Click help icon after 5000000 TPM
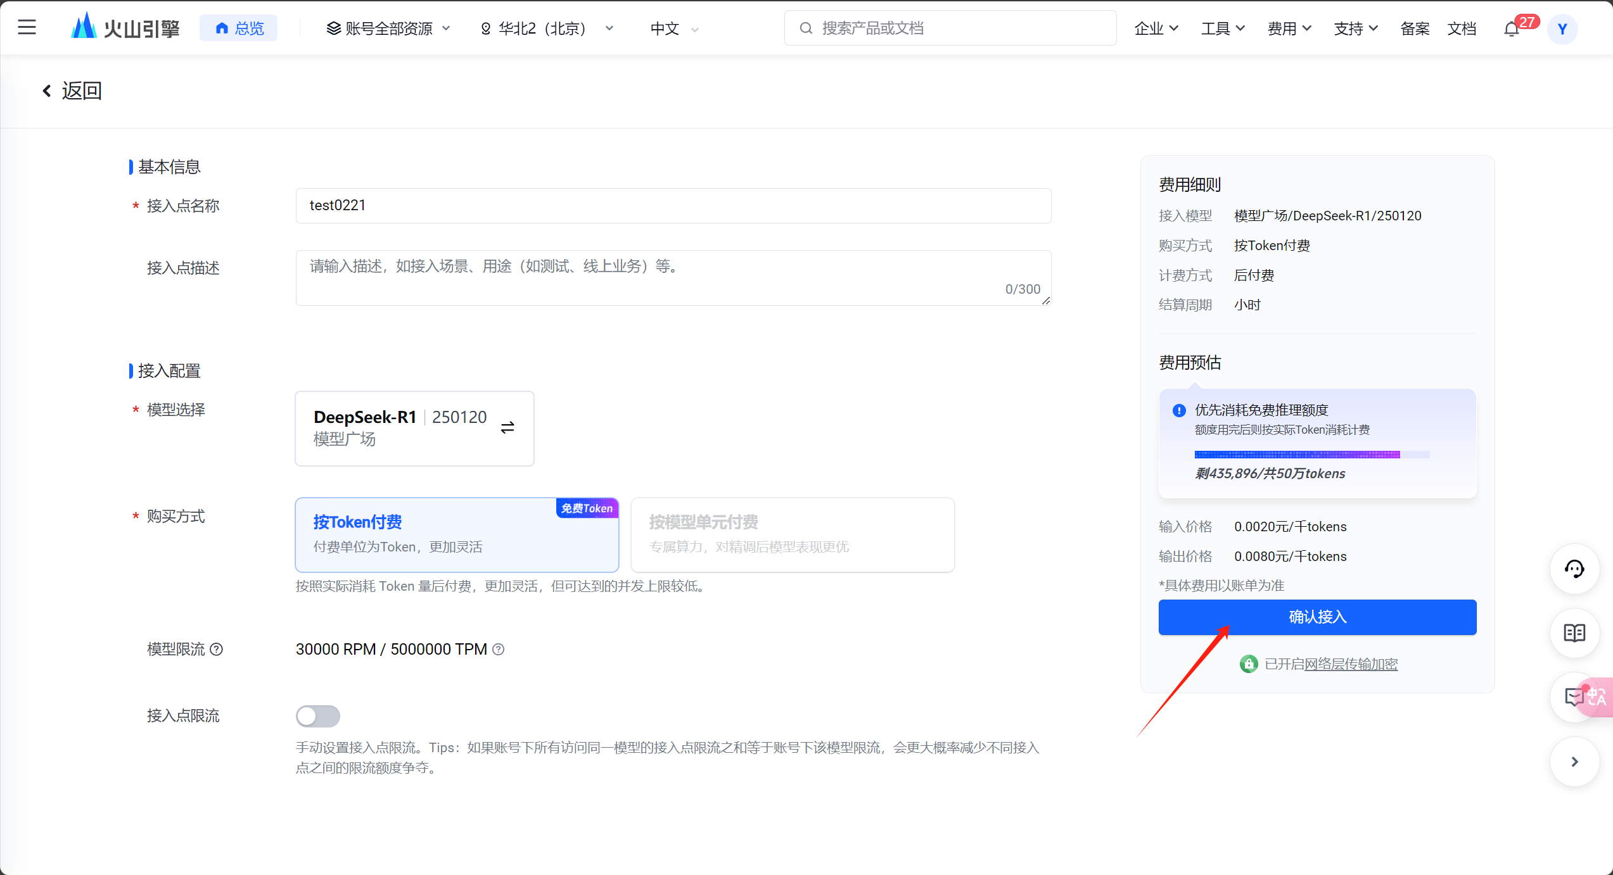The height and width of the screenshot is (875, 1613). [x=499, y=649]
